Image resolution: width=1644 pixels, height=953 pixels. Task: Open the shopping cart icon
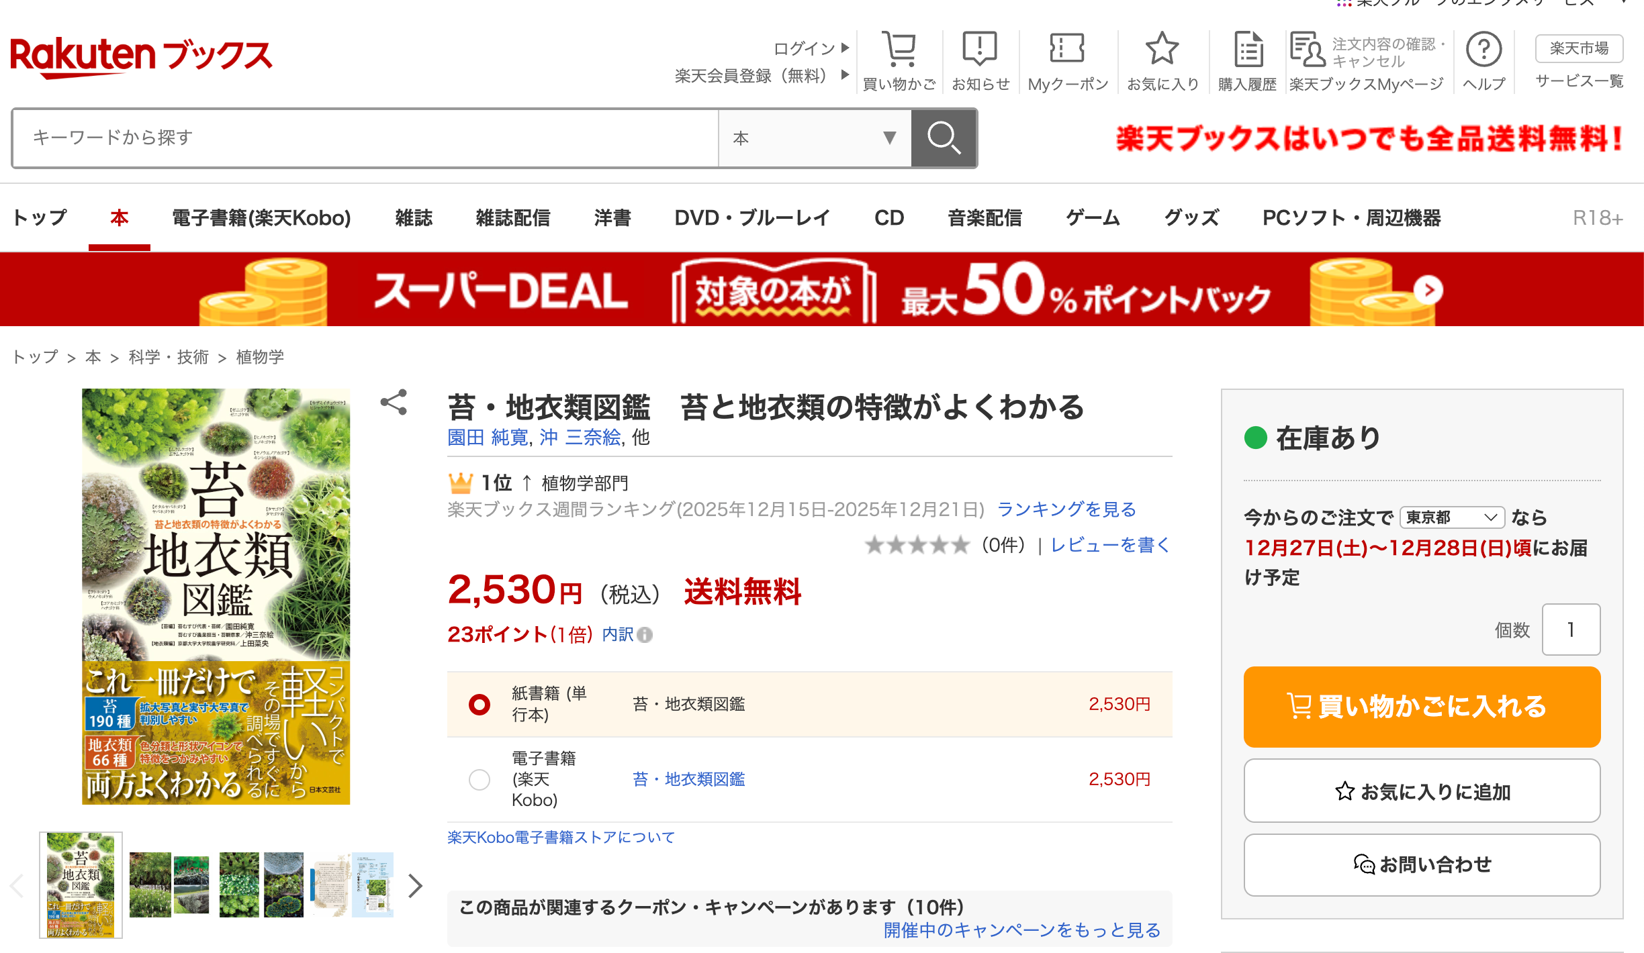(899, 50)
